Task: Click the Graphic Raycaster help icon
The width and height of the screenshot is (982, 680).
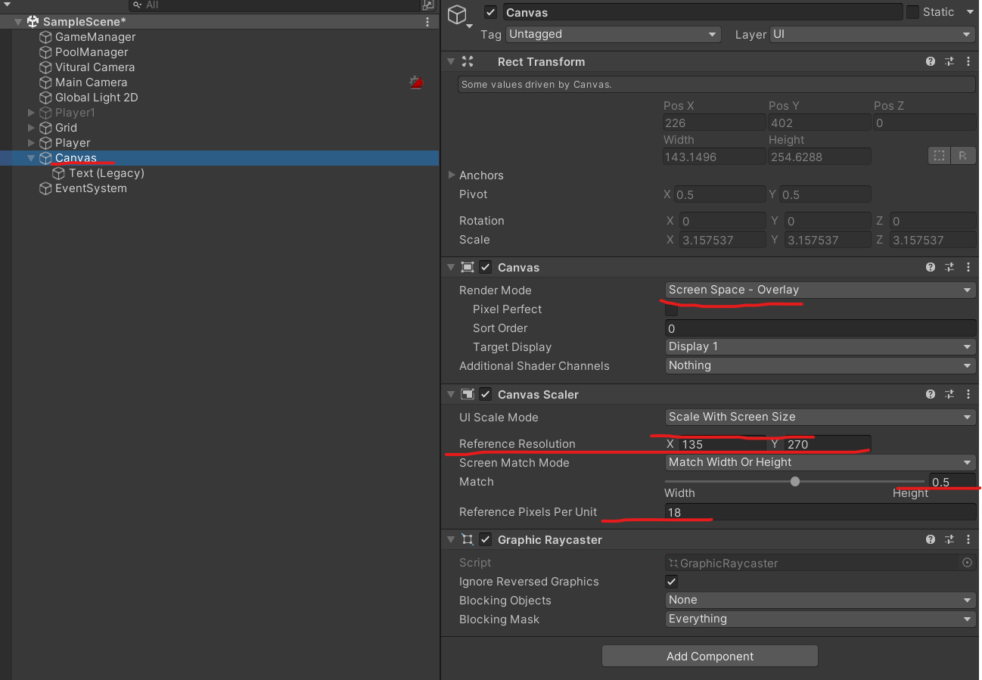Action: [x=931, y=540]
